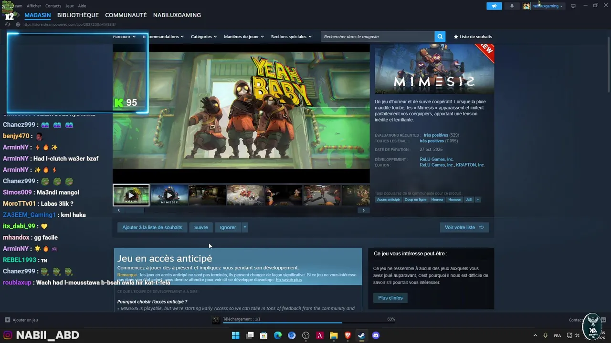
Task: Open the NABILUXGAMING profile tab
Action: click(x=177, y=15)
